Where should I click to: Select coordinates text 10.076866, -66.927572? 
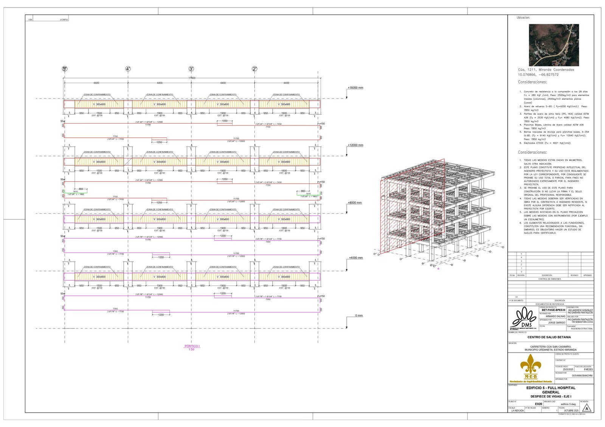point(538,75)
